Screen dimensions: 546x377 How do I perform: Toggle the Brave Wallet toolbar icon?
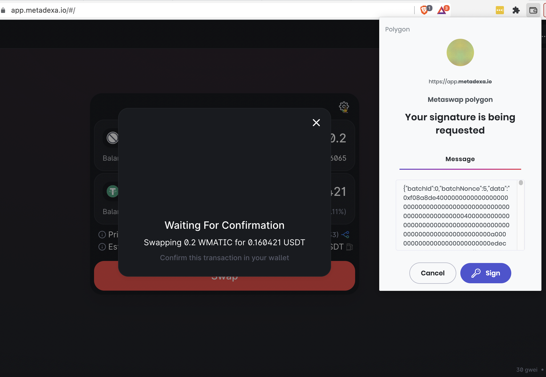pyautogui.click(x=533, y=10)
